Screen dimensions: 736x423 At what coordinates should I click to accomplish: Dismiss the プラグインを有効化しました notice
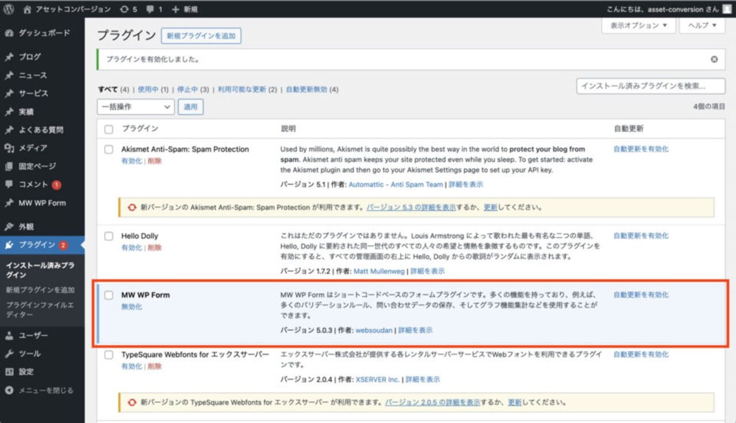714,59
